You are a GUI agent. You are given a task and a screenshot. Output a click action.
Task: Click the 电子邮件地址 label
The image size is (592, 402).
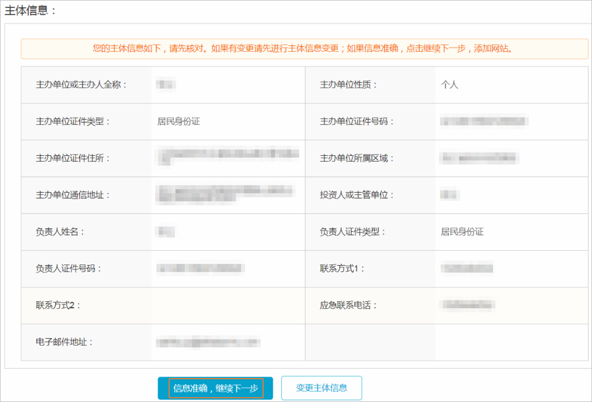(64, 342)
